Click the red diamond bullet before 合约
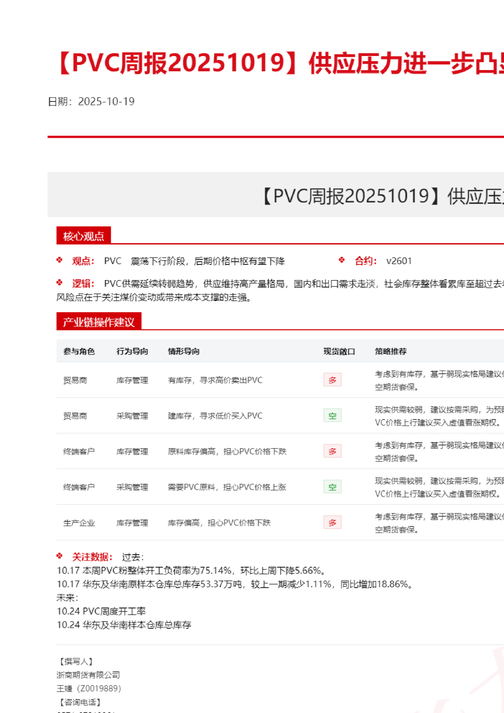The image size is (504, 713). click(x=342, y=260)
